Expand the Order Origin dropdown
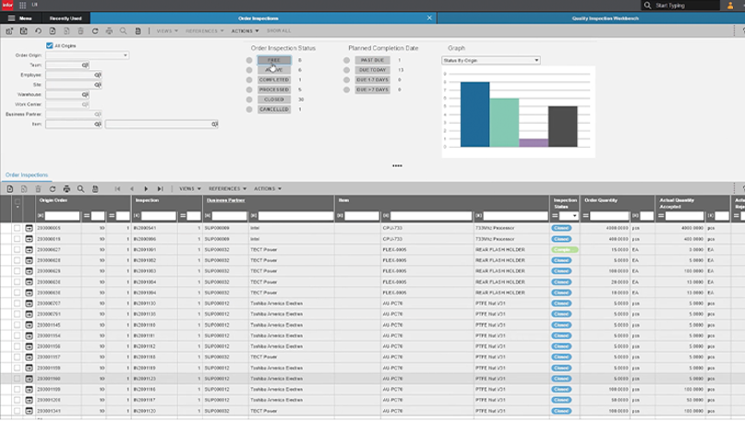Screen dimensions: 745x421 point(125,55)
